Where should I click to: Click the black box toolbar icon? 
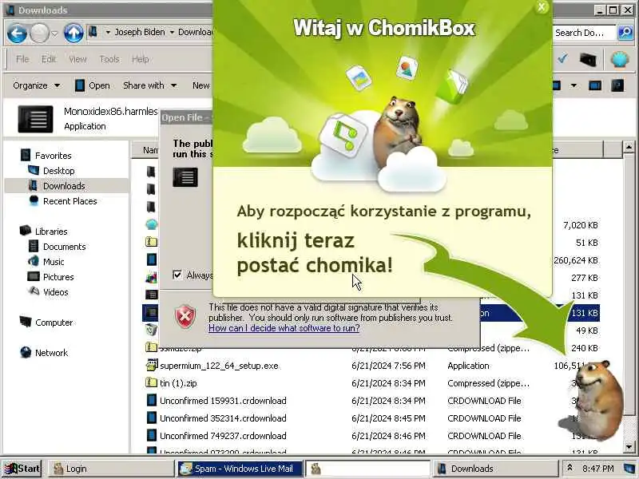pyautogui.click(x=588, y=59)
